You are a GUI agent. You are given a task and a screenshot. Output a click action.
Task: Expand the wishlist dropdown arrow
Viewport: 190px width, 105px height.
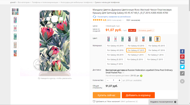pyautogui.click(x=137, y=101)
